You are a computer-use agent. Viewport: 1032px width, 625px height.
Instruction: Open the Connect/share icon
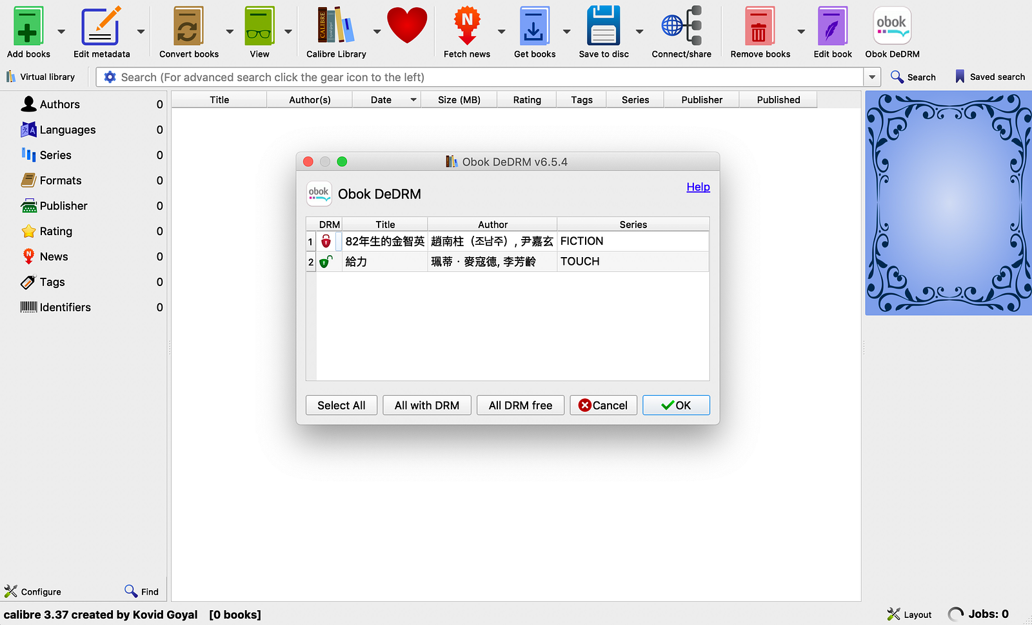682,26
